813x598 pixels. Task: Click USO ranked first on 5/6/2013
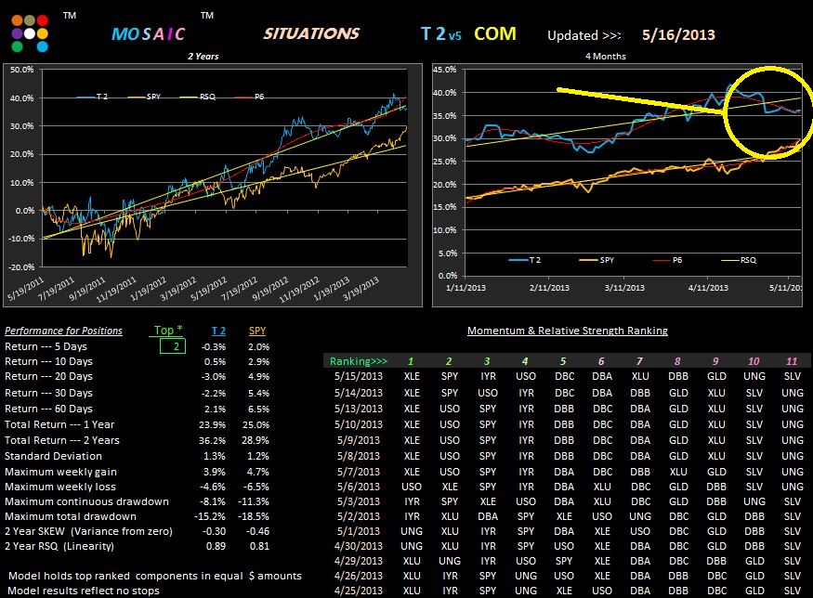coord(412,487)
